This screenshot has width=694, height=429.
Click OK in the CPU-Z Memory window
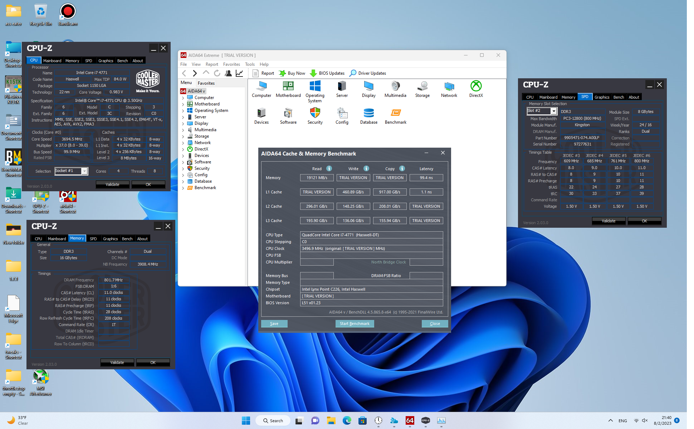coord(153,363)
